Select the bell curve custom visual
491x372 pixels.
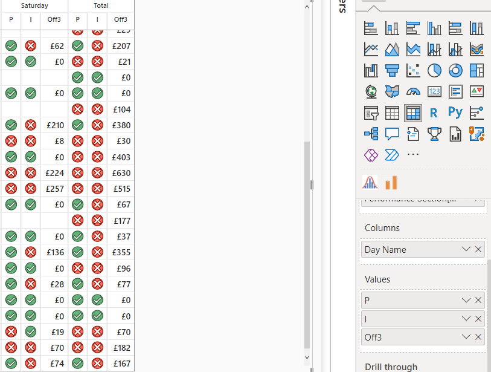click(x=370, y=183)
